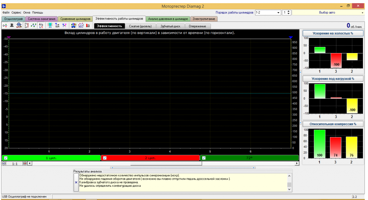
Task: Switch to the Электропитание tab
Action: (204, 19)
